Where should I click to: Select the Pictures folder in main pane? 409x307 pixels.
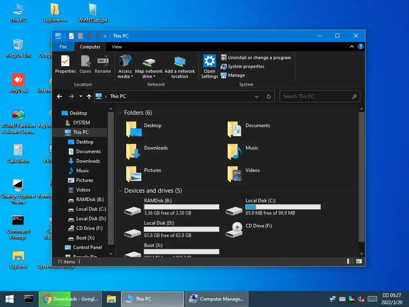pos(143,174)
